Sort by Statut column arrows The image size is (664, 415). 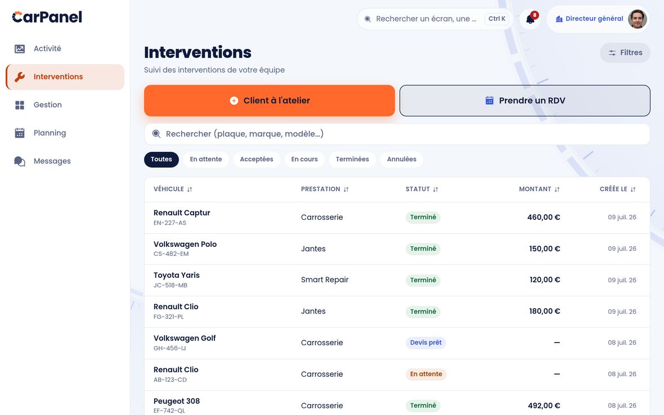point(436,190)
